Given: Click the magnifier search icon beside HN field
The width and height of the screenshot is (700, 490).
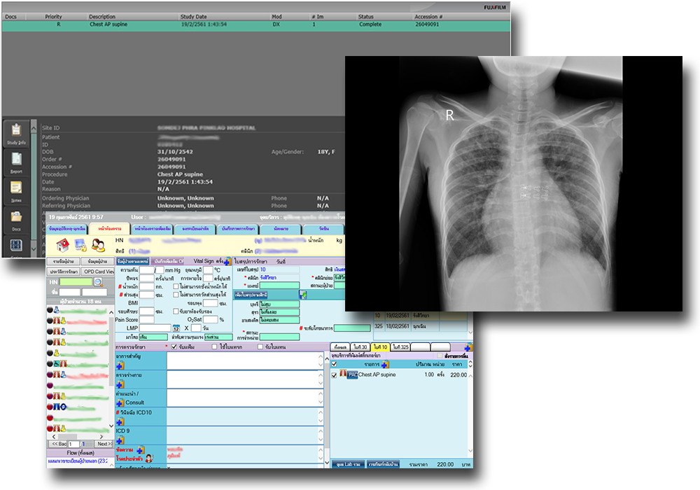Looking at the screenshot, I should [x=98, y=282].
